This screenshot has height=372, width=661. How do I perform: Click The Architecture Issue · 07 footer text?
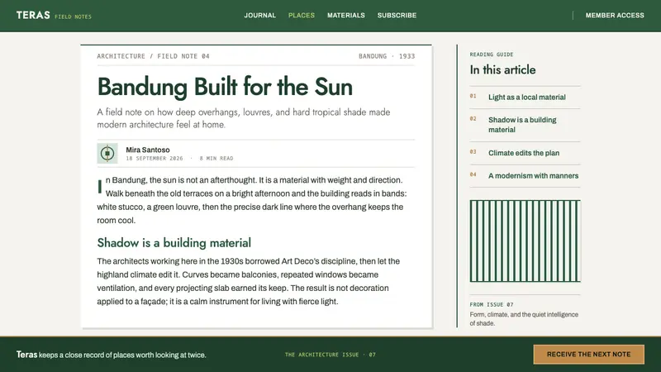pos(330,355)
